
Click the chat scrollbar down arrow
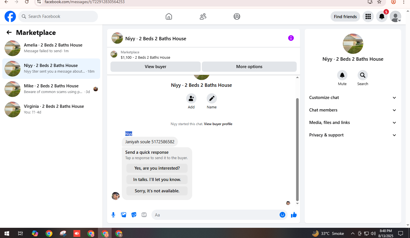[x=297, y=203]
